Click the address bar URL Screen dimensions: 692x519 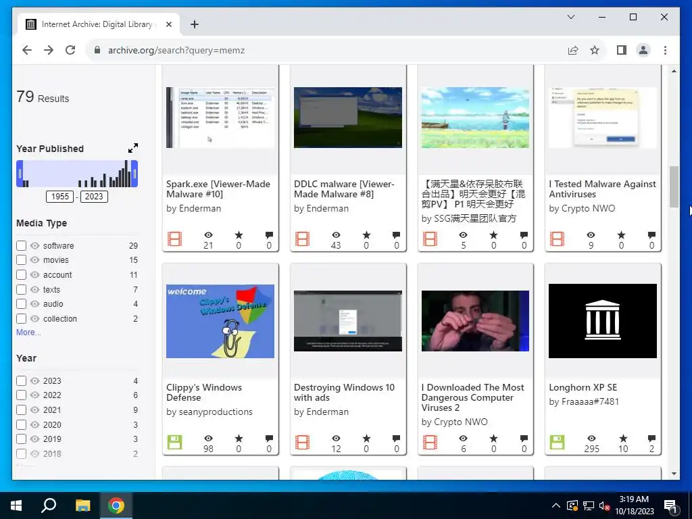[x=176, y=50]
